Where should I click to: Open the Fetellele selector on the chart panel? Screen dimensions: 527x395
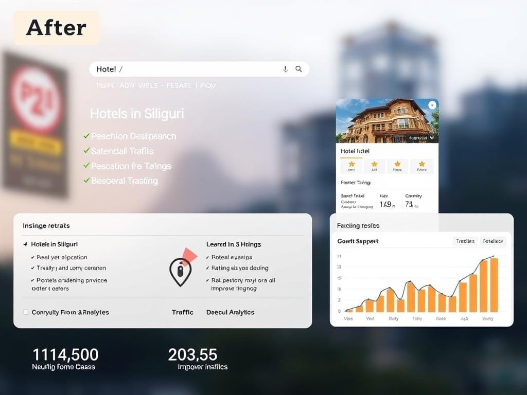tap(493, 241)
